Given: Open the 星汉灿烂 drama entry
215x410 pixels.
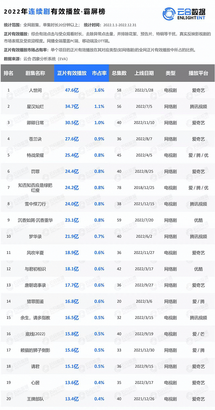Looking at the screenshot, I should pyautogui.click(x=35, y=107).
